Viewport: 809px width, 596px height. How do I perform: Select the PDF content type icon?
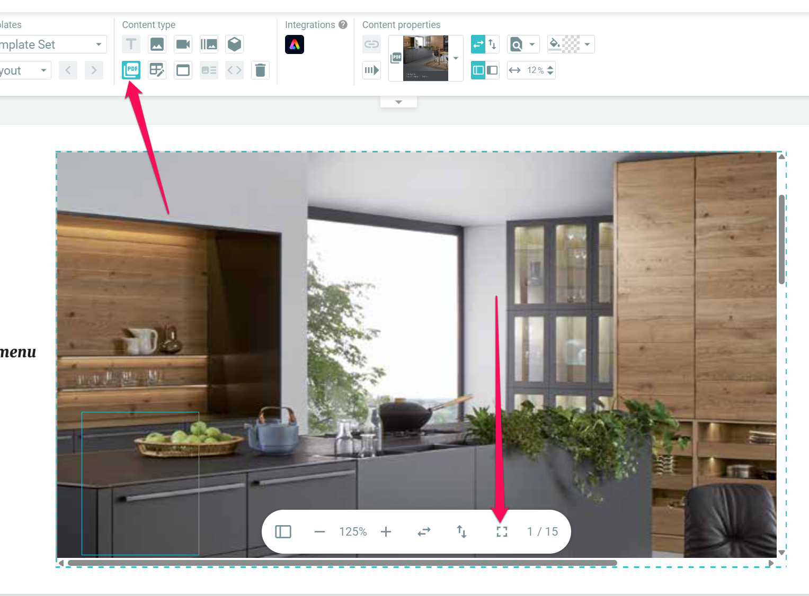pyautogui.click(x=131, y=70)
